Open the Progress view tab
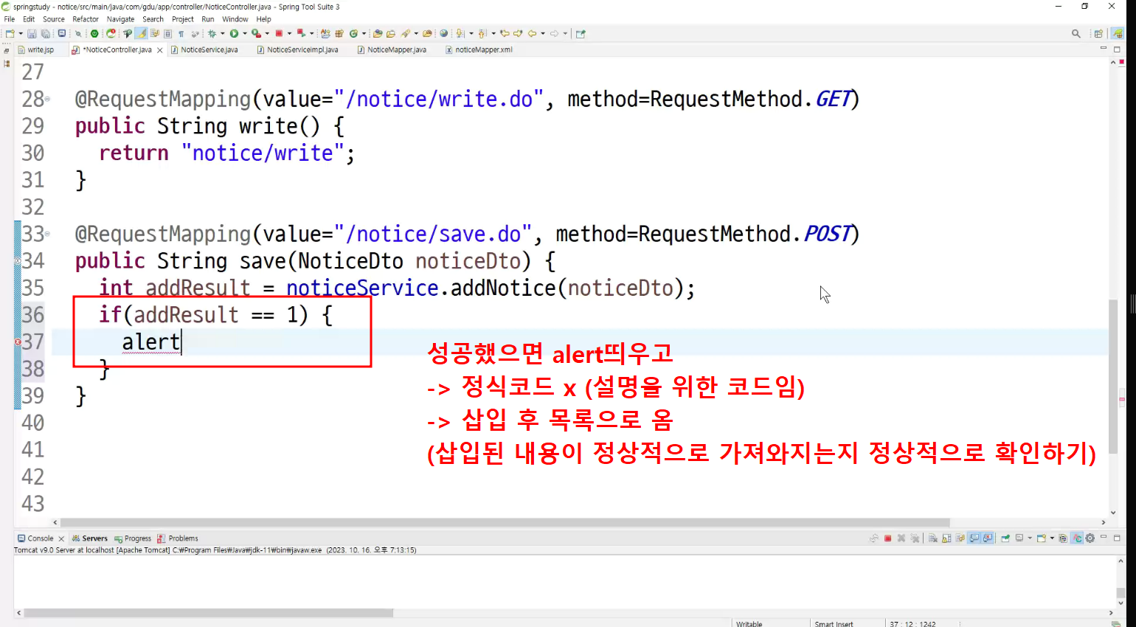The height and width of the screenshot is (627, 1136). point(133,538)
